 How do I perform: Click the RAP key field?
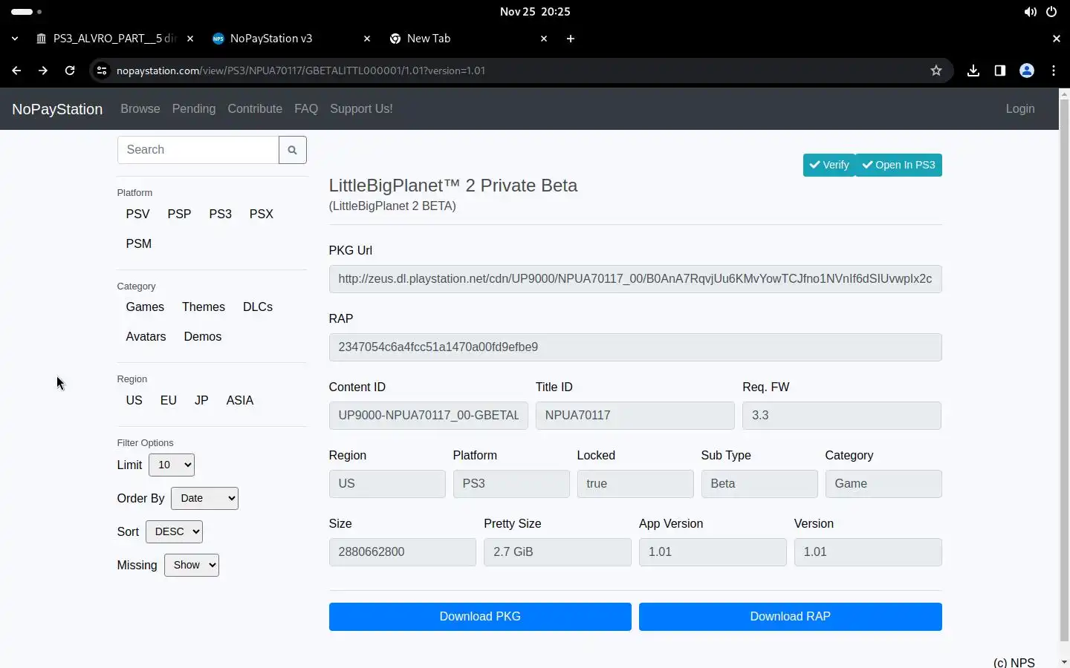pyautogui.click(x=635, y=347)
